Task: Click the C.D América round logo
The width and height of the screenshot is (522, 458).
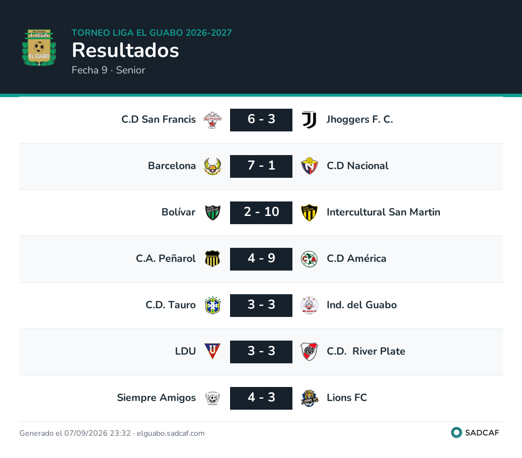Action: point(309,259)
